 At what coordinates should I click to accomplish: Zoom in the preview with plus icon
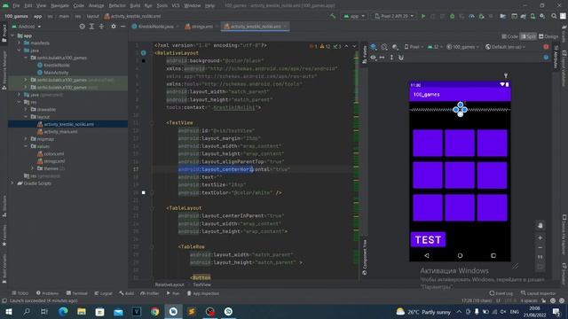coord(540,237)
